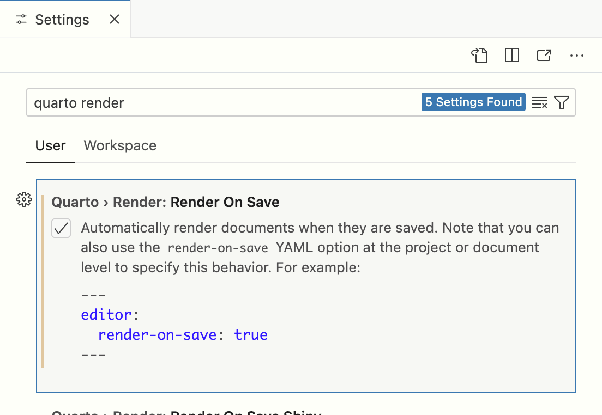Click inside the quarto render search box

(164, 102)
